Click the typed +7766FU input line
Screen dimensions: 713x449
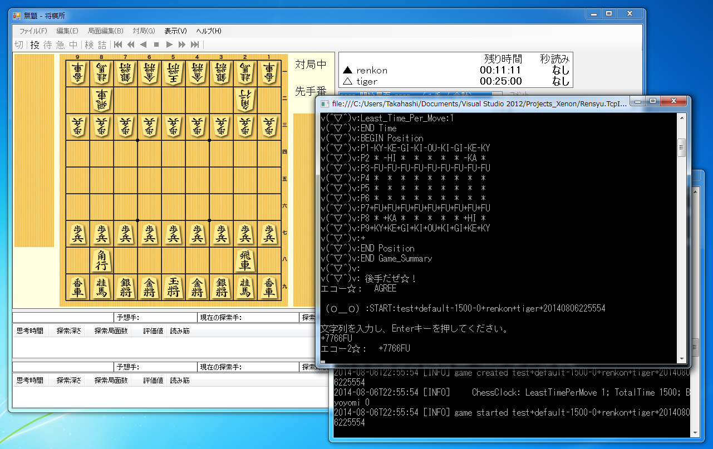[x=336, y=338]
